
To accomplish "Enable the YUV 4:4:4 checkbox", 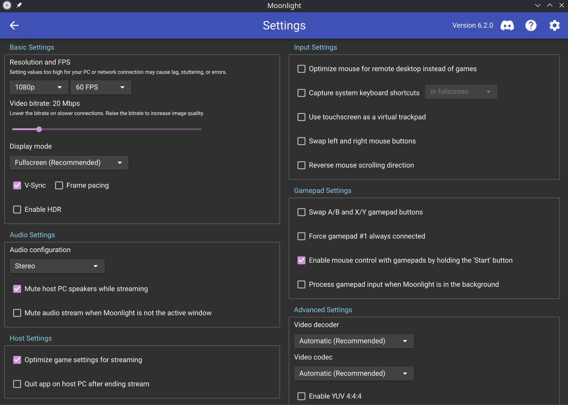I will (302, 396).
